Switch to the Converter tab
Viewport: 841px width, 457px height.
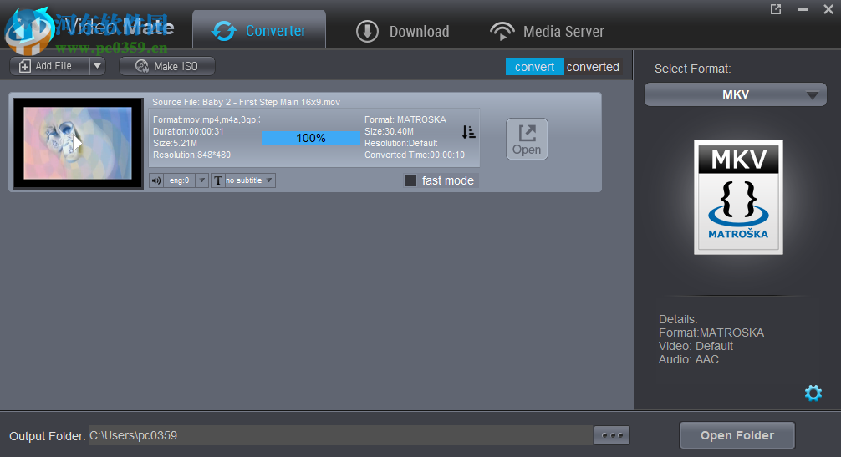pyautogui.click(x=259, y=31)
